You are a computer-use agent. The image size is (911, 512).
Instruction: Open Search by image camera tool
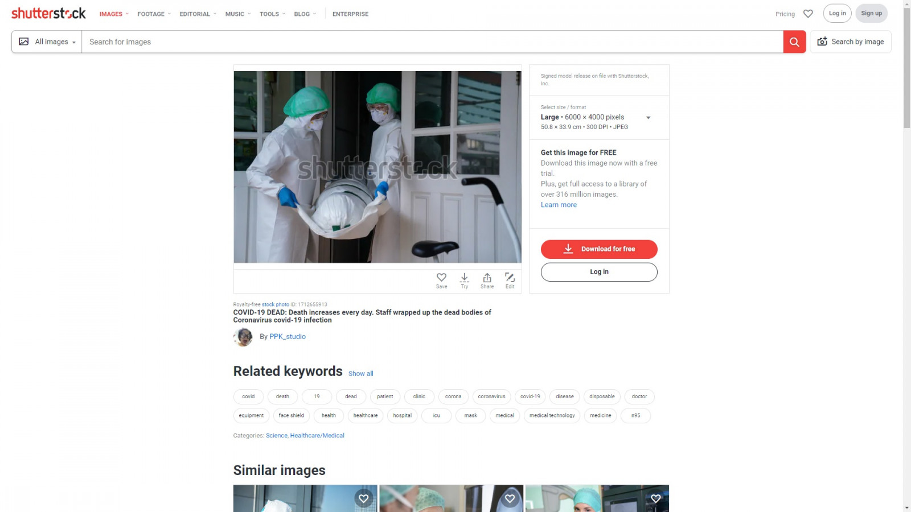[x=851, y=42]
